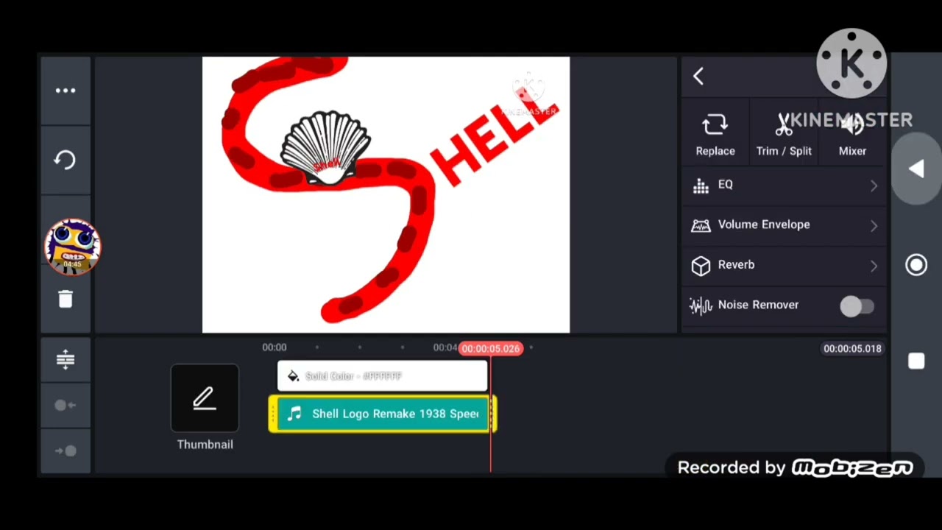Tap the Mobizen floating recorder bubble

72,247
